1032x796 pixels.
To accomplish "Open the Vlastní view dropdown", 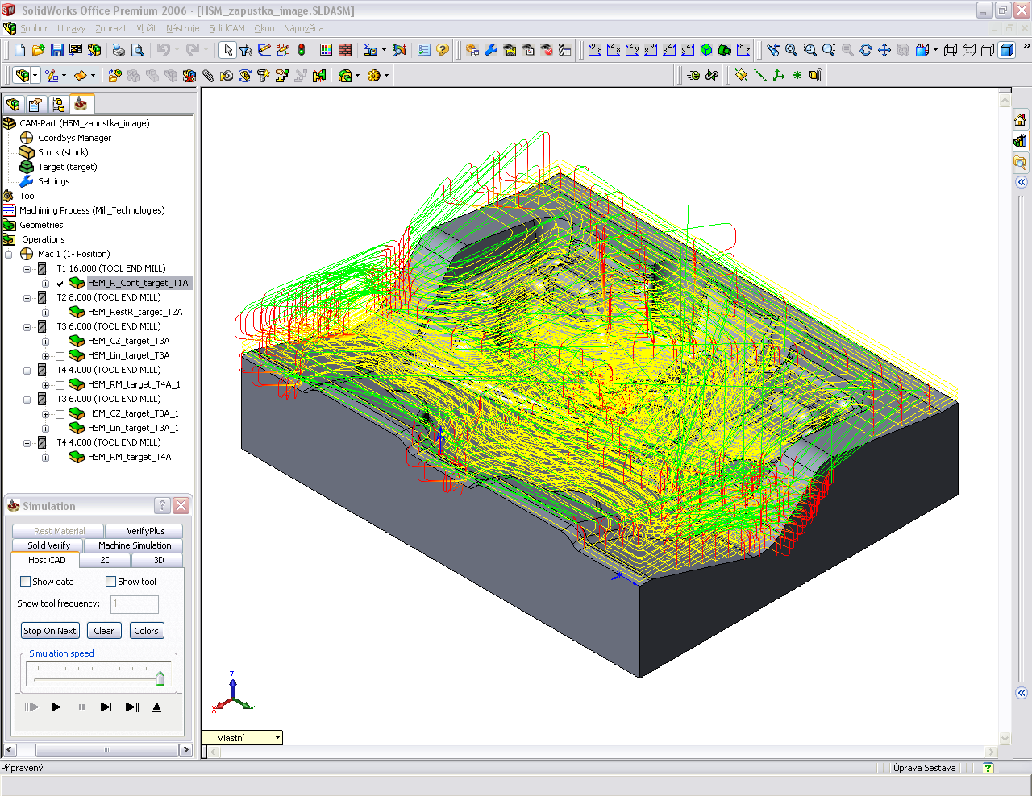I will pyautogui.click(x=277, y=737).
